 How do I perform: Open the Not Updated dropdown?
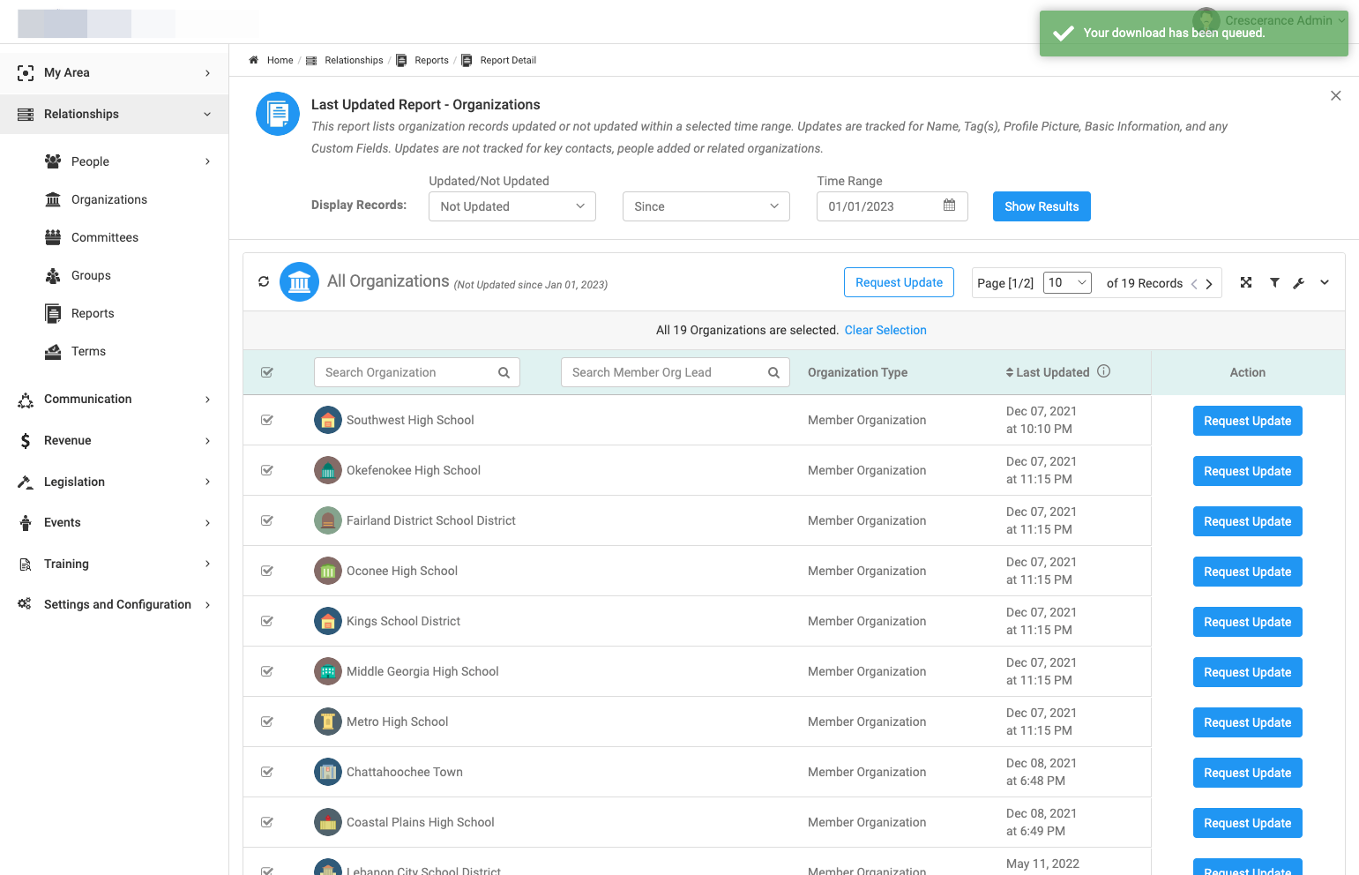coord(512,206)
